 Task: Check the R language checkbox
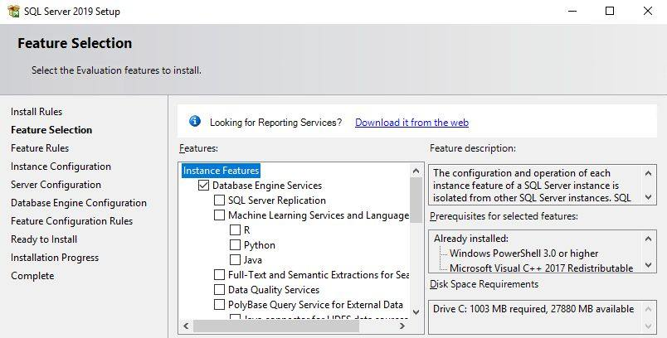(x=235, y=230)
